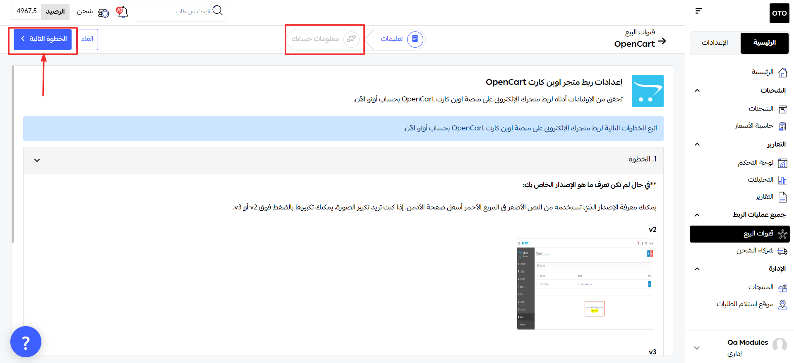The image size is (794, 363).
Task: Click the rate calculator icon
Action: tap(782, 126)
